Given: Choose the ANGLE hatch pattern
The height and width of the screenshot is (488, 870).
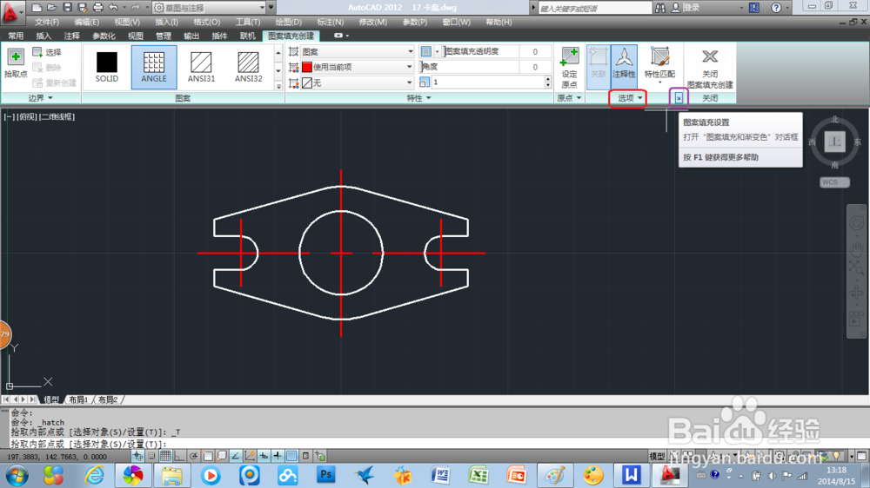Looking at the screenshot, I should pyautogui.click(x=154, y=67).
